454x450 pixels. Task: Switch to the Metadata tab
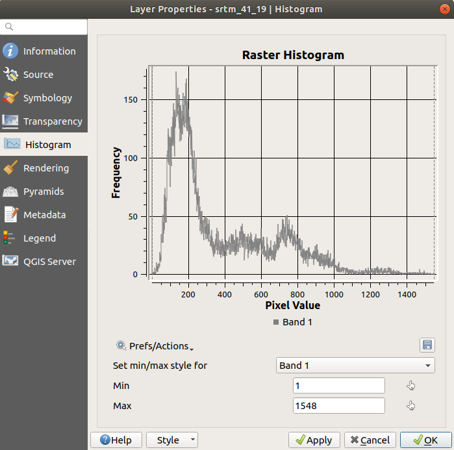tap(44, 215)
